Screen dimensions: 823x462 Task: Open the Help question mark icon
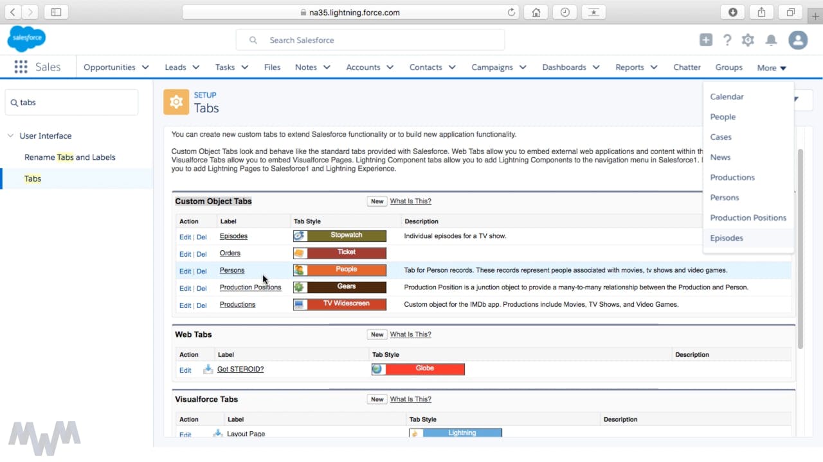(727, 40)
